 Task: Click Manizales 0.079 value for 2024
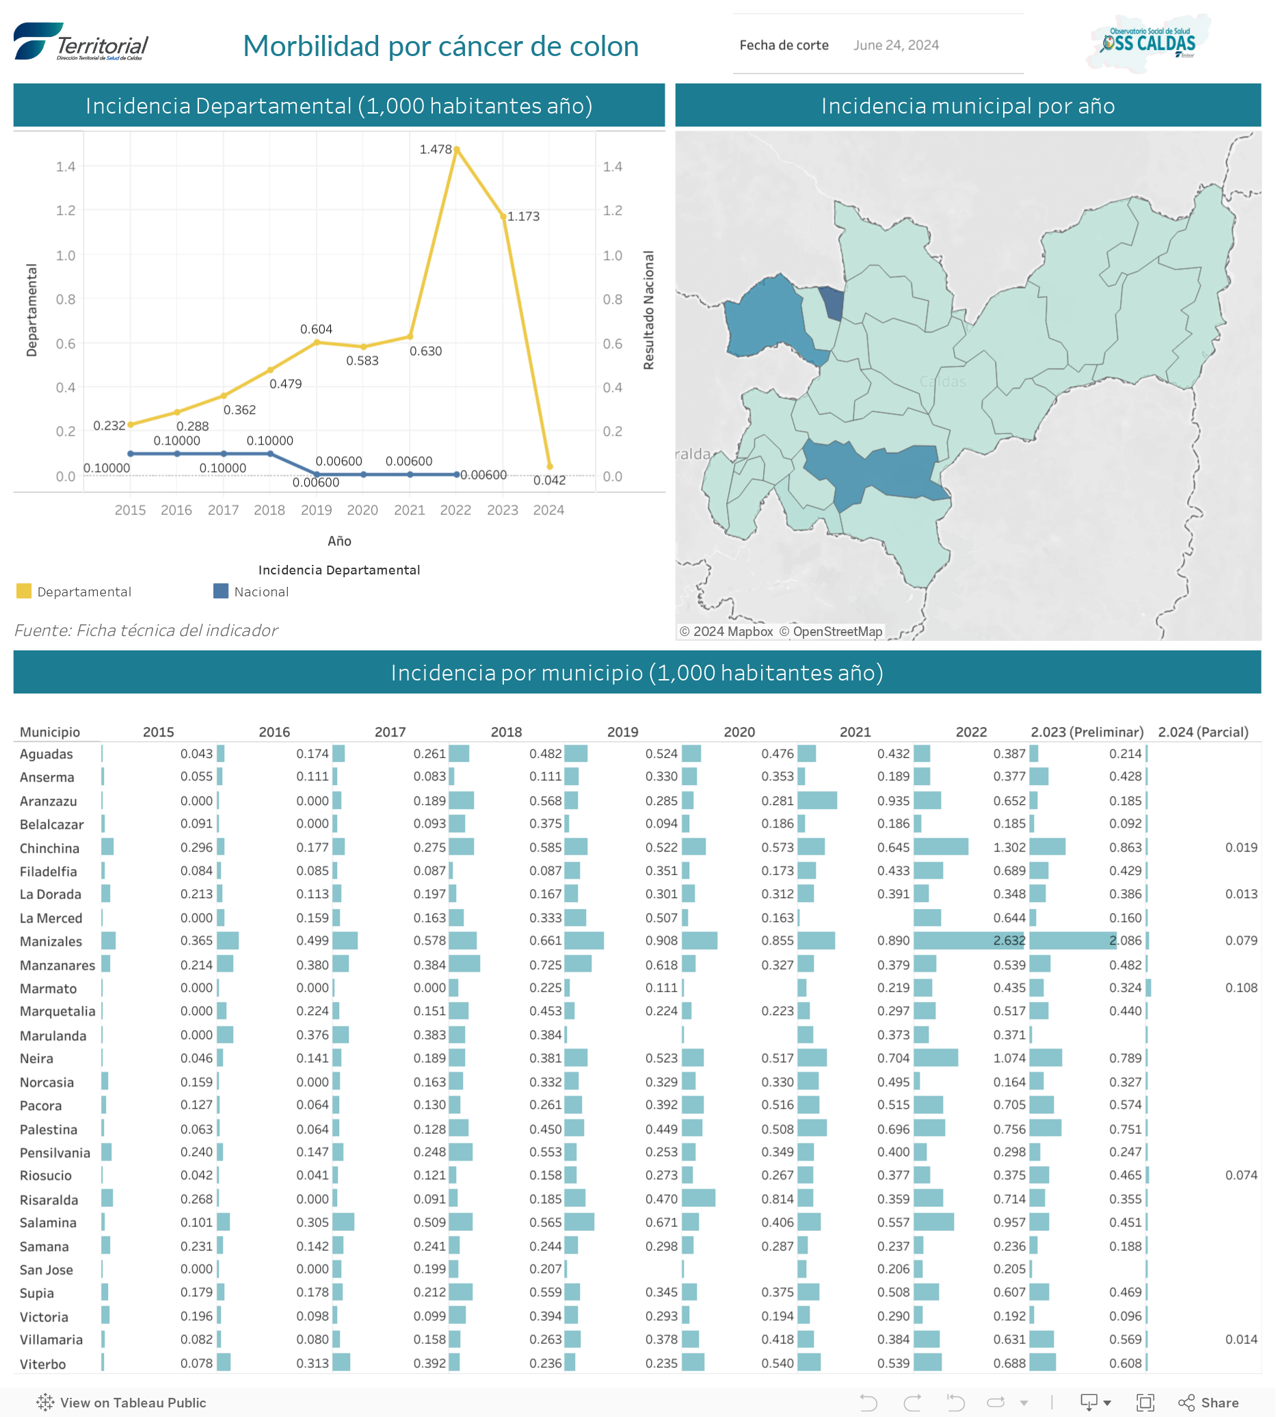coord(1241,940)
